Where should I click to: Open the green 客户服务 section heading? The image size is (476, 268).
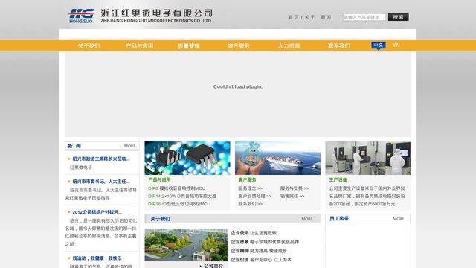(247, 180)
